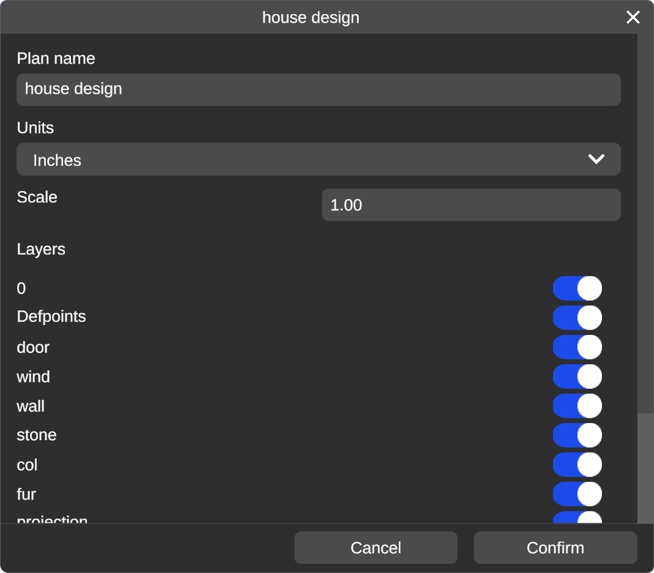Click the Plan name text field
The height and width of the screenshot is (573, 654).
pyautogui.click(x=318, y=89)
